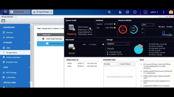Open the background tasks icon
Image resolution: width=174 pixels, height=97 pixels.
click(120, 12)
